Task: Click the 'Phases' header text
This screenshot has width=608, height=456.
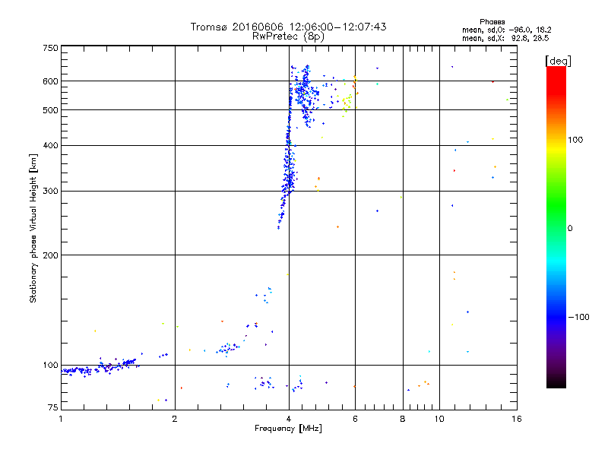Action: pos(492,22)
